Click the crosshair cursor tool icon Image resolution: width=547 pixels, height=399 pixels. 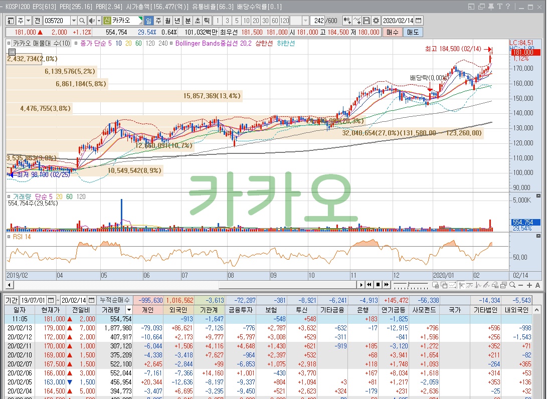coord(462,285)
